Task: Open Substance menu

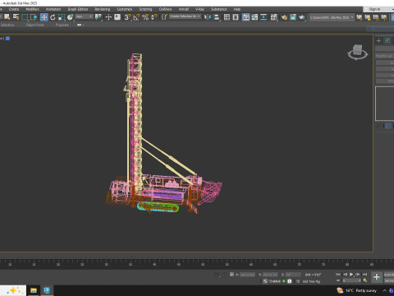Action: [x=219, y=9]
